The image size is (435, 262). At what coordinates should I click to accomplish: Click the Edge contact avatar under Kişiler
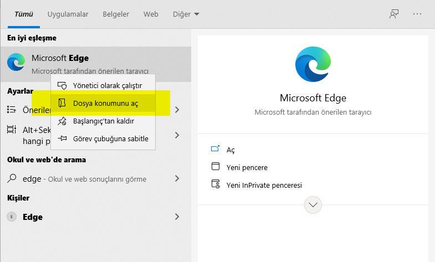point(12,217)
